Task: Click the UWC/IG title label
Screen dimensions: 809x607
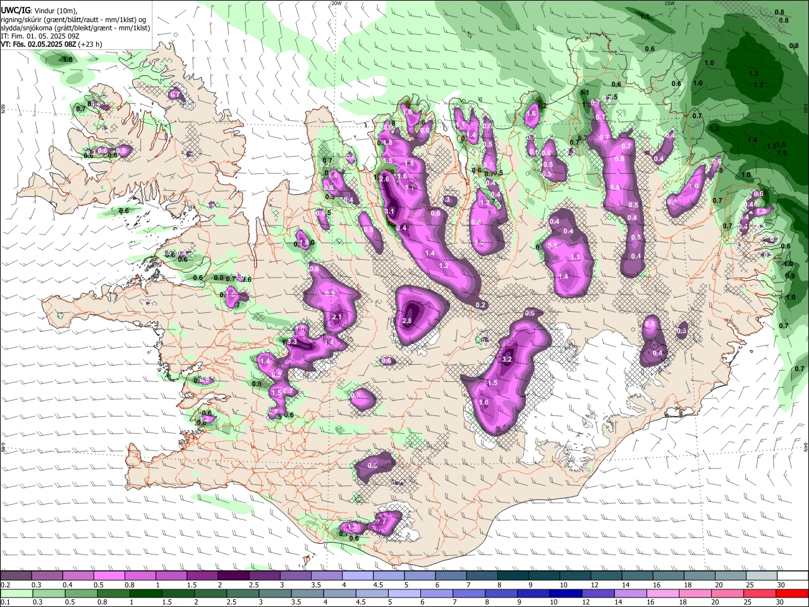Action: [15, 11]
